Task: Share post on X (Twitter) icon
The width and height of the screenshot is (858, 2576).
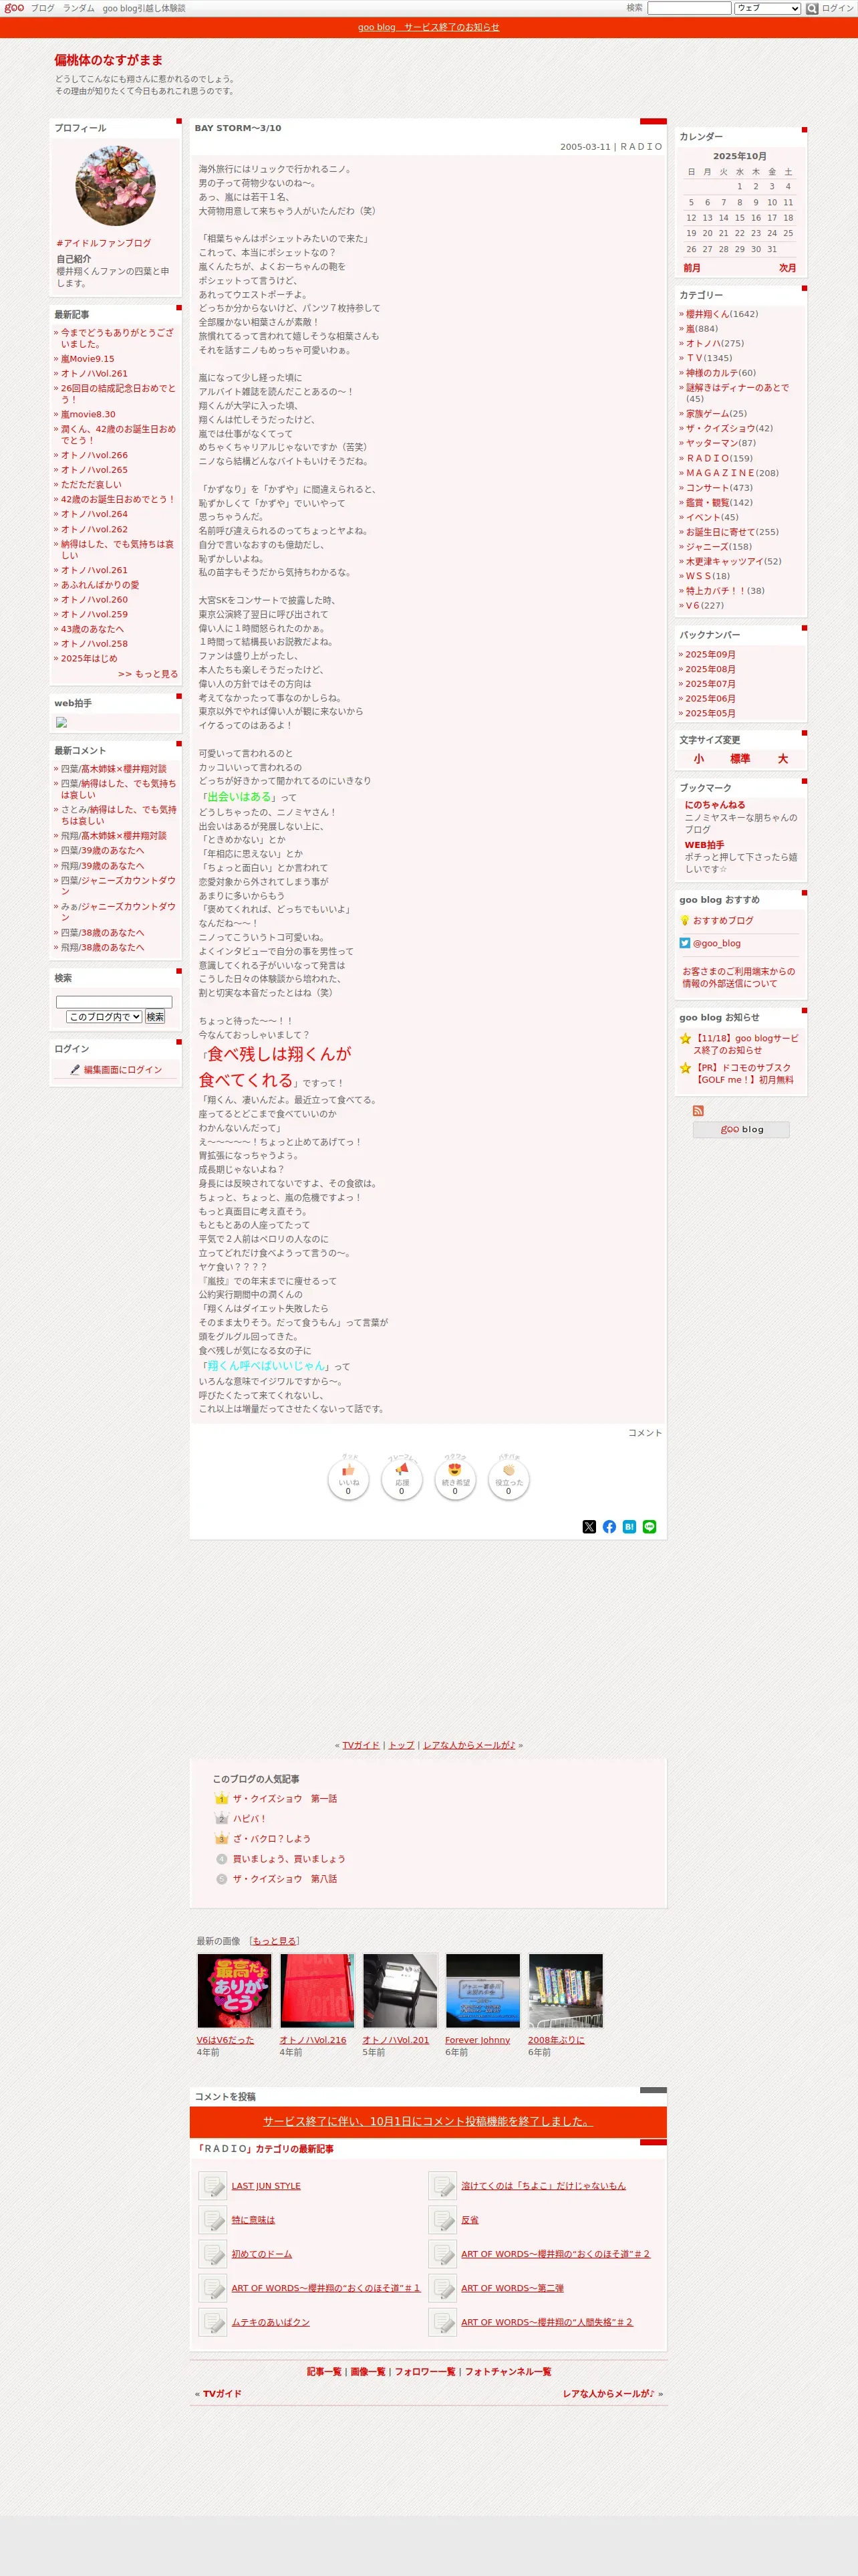Action: coord(589,1526)
